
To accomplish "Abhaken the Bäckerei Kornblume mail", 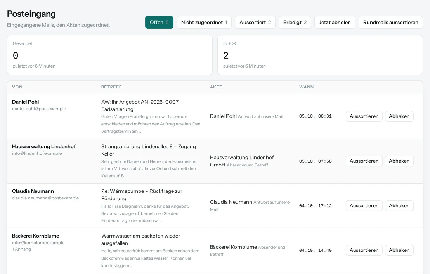I will (399, 250).
